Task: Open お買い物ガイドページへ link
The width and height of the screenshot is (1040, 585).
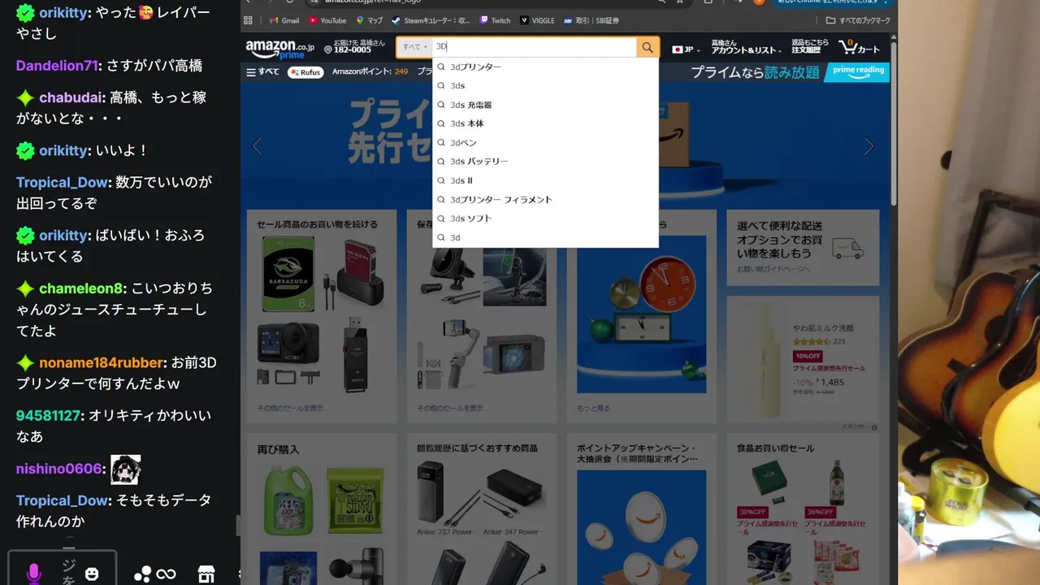Action: click(773, 268)
